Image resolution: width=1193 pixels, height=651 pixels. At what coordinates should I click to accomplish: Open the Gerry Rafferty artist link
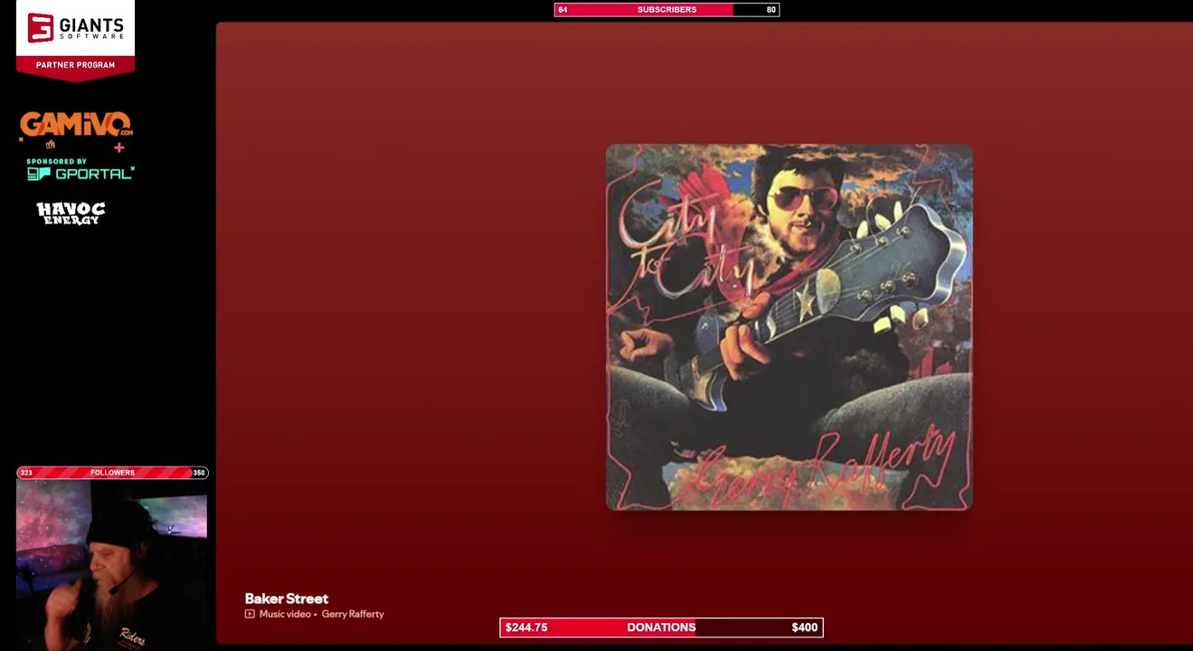pyautogui.click(x=353, y=614)
